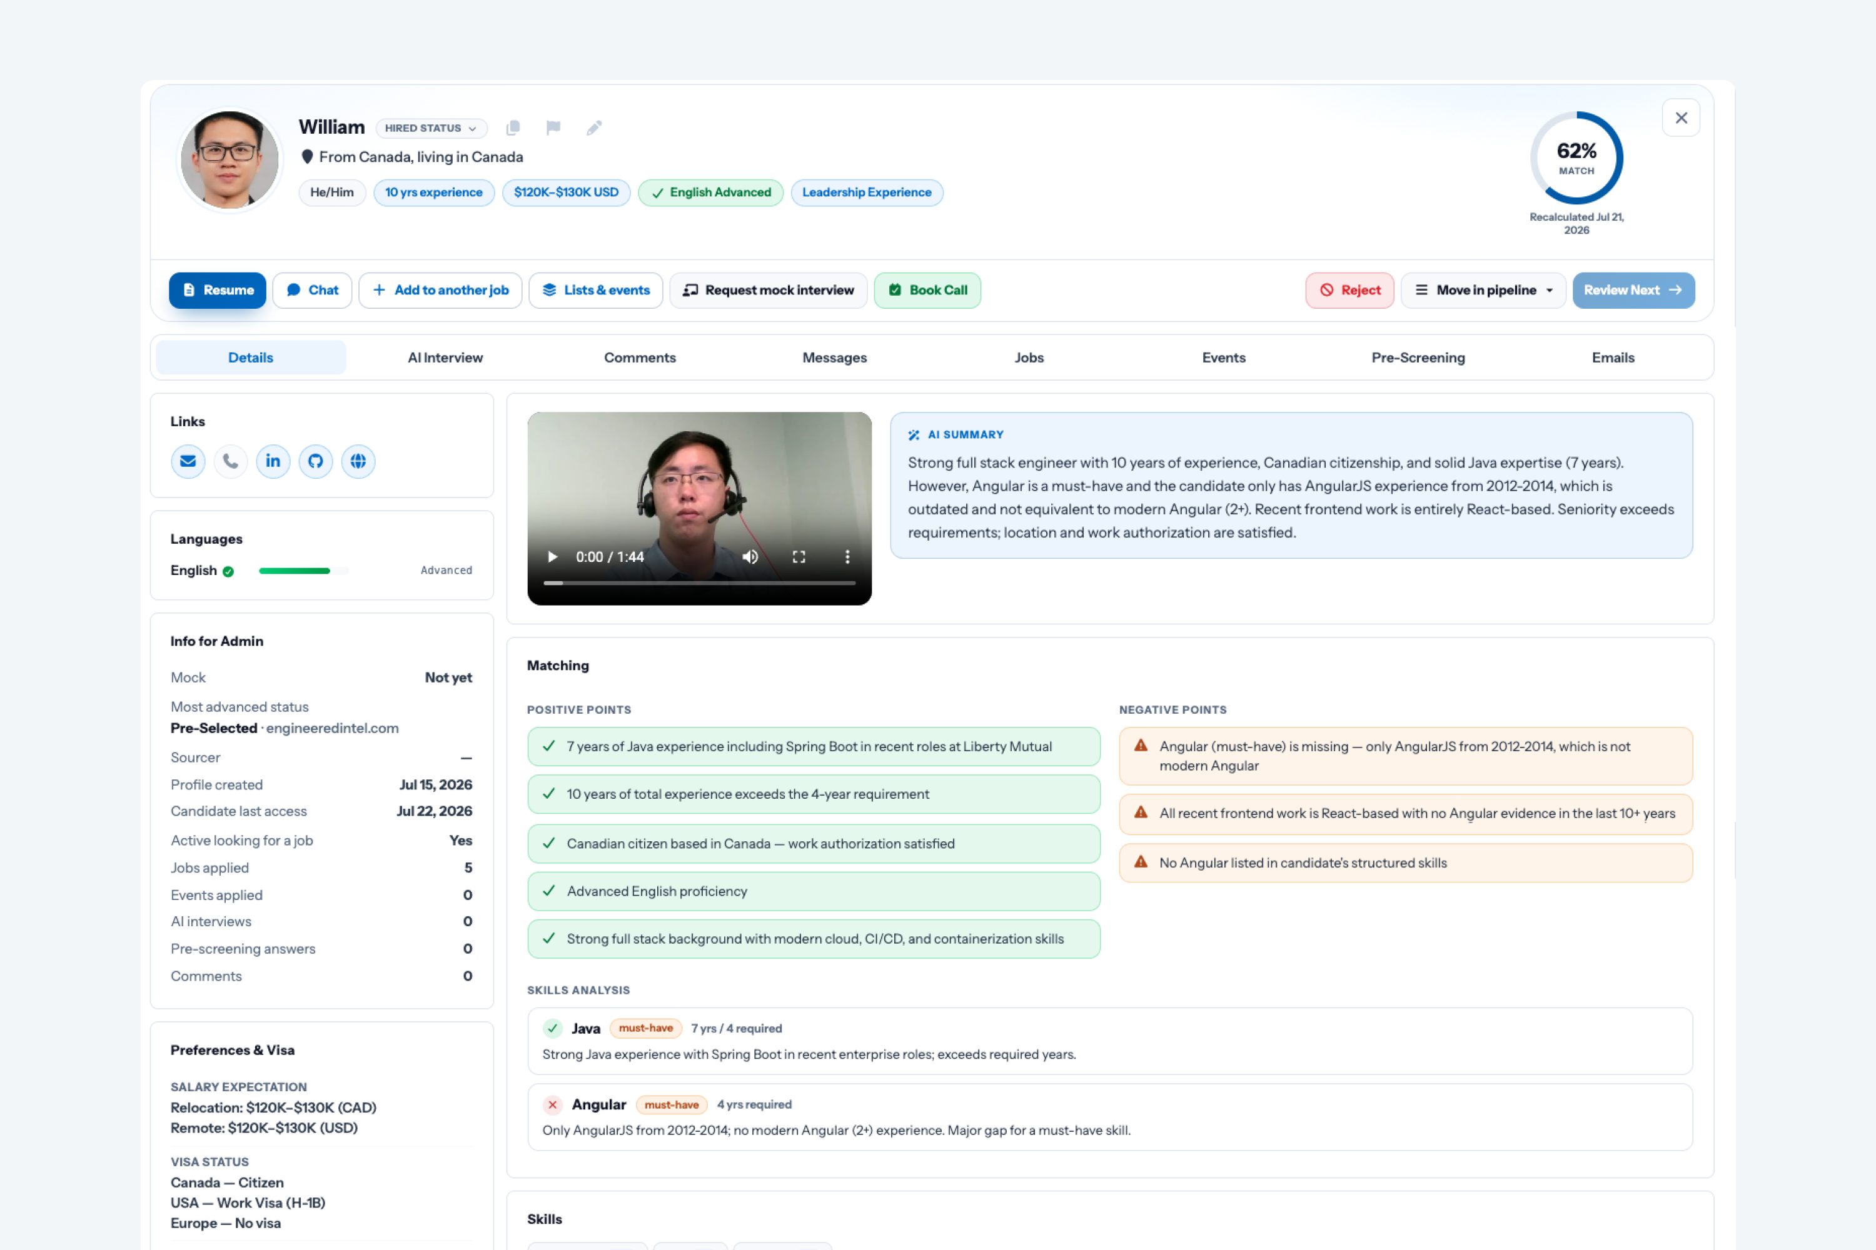This screenshot has height=1250, width=1876.
Task: Click the engineeredintel.com status text
Action: pos(333,728)
